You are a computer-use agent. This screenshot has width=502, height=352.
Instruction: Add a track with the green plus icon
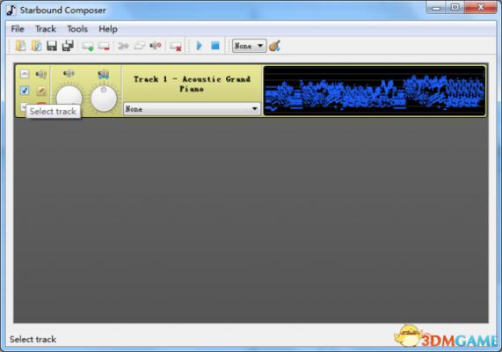87,46
